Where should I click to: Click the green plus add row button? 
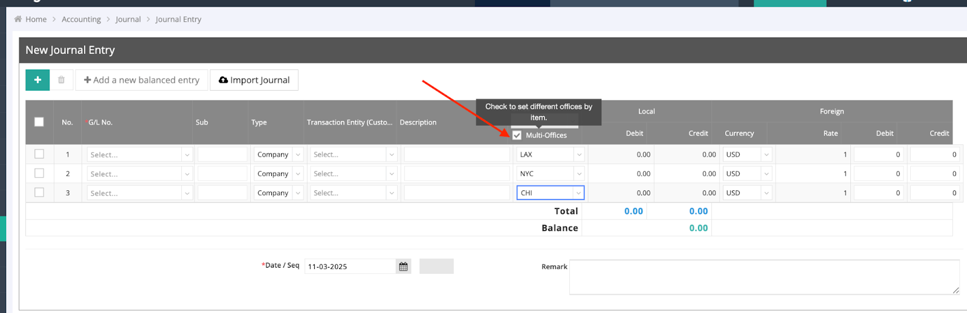[37, 80]
